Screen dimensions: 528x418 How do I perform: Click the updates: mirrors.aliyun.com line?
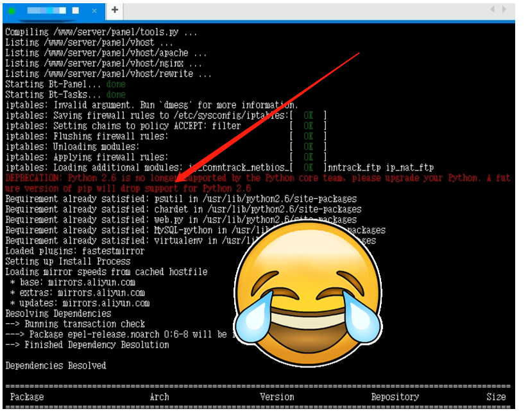80,303
